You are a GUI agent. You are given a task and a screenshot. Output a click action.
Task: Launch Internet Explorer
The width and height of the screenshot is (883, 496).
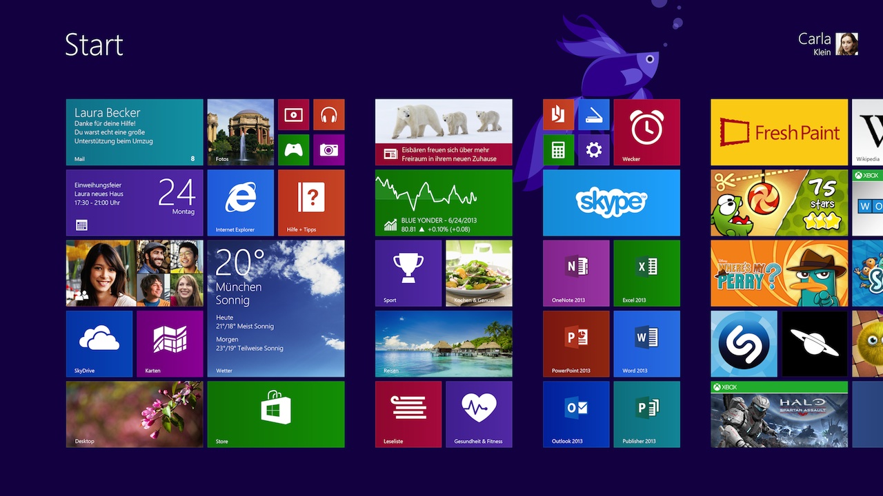pyautogui.click(x=241, y=203)
